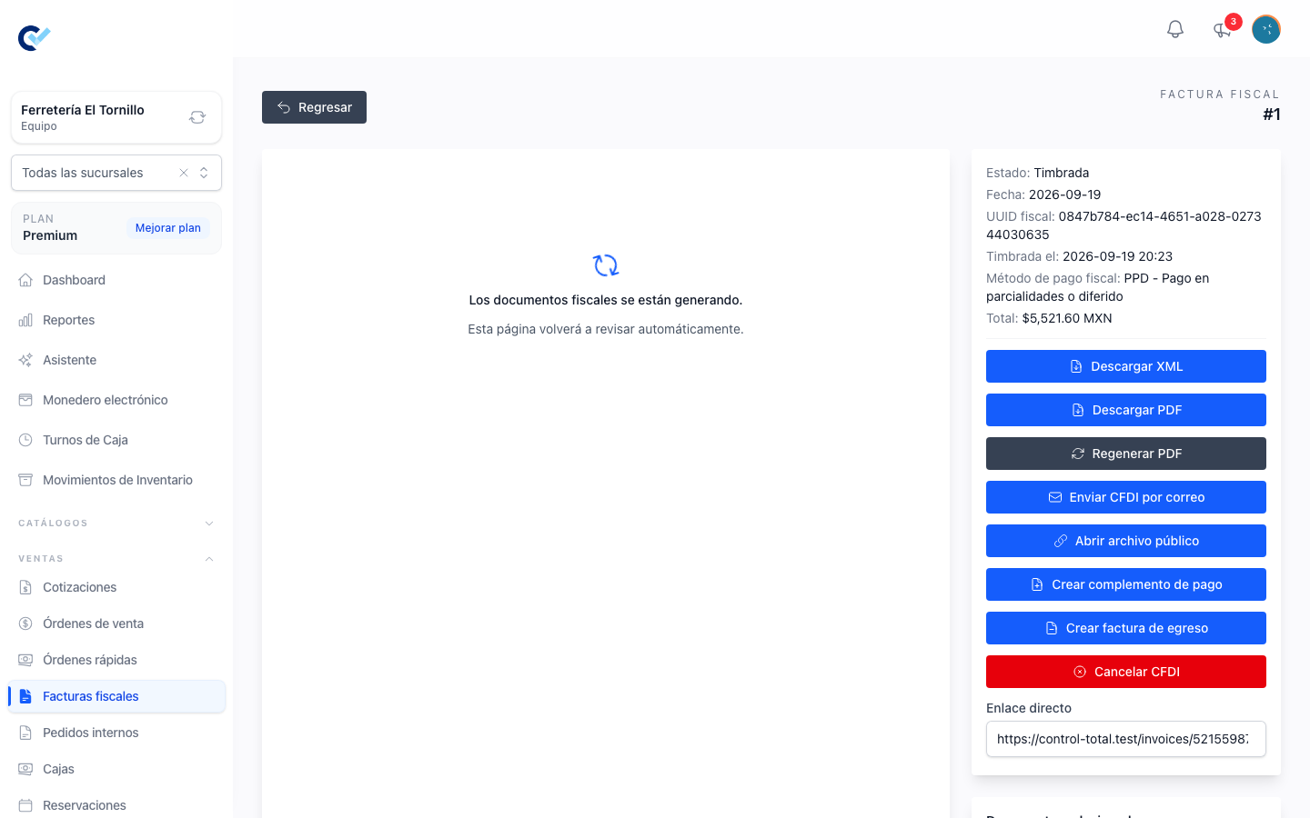This screenshot has height=818, width=1310.
Task: Open announcements megaphone with 3 badge
Action: (x=1223, y=30)
